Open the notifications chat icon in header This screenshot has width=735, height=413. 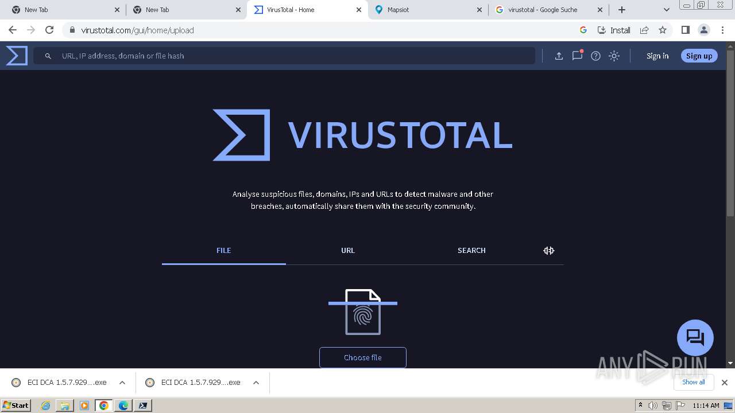[x=577, y=56]
